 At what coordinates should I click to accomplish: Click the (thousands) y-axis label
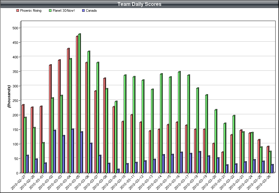[9, 96]
